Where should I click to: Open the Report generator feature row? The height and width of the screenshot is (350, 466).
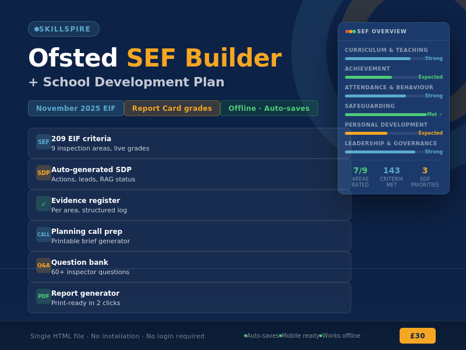tap(189, 297)
